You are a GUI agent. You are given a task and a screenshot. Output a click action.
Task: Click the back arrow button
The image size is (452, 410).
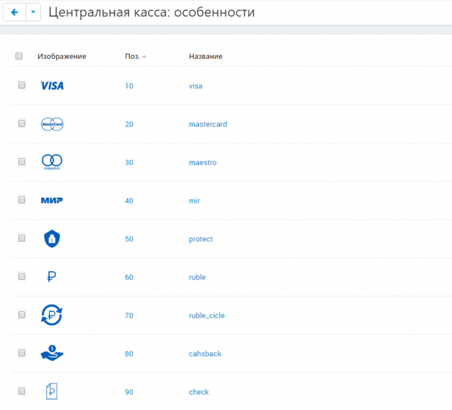click(x=14, y=12)
